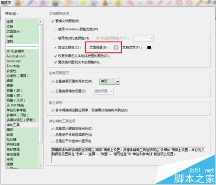Toggle 总是使用系统选择颜色(S) checkbox
216x185 pixels.
pos(53,135)
